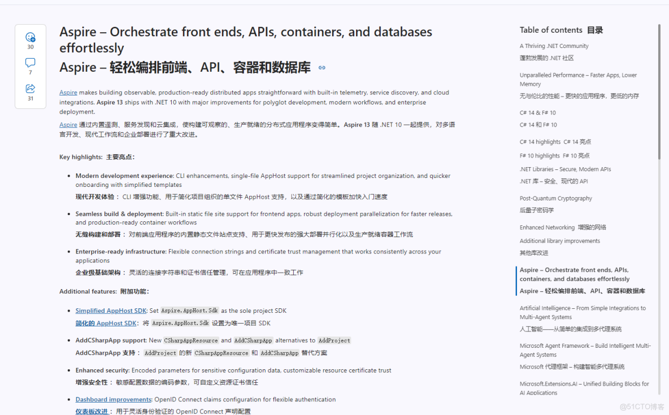Follow the Simplified AppHost SDK link

111,310
